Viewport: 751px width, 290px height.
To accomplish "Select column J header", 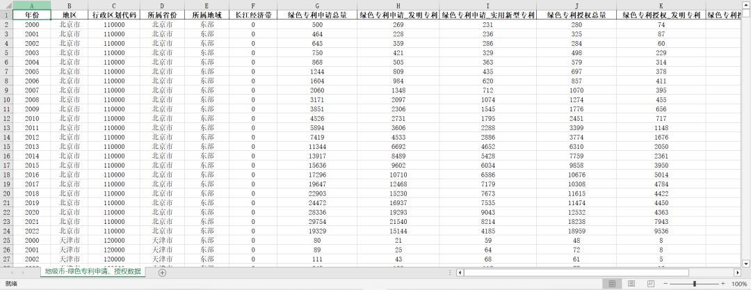I will (576, 6).
